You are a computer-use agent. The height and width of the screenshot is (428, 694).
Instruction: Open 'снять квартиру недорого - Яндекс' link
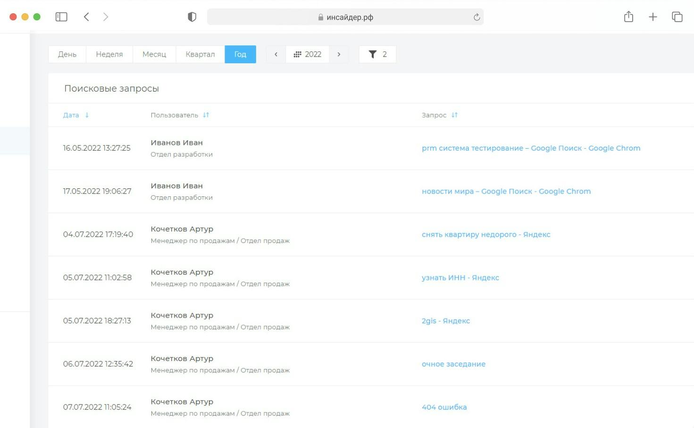(485, 235)
